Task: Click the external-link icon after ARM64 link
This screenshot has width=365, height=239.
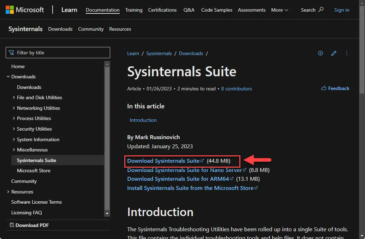Action: pyautogui.click(x=231, y=179)
